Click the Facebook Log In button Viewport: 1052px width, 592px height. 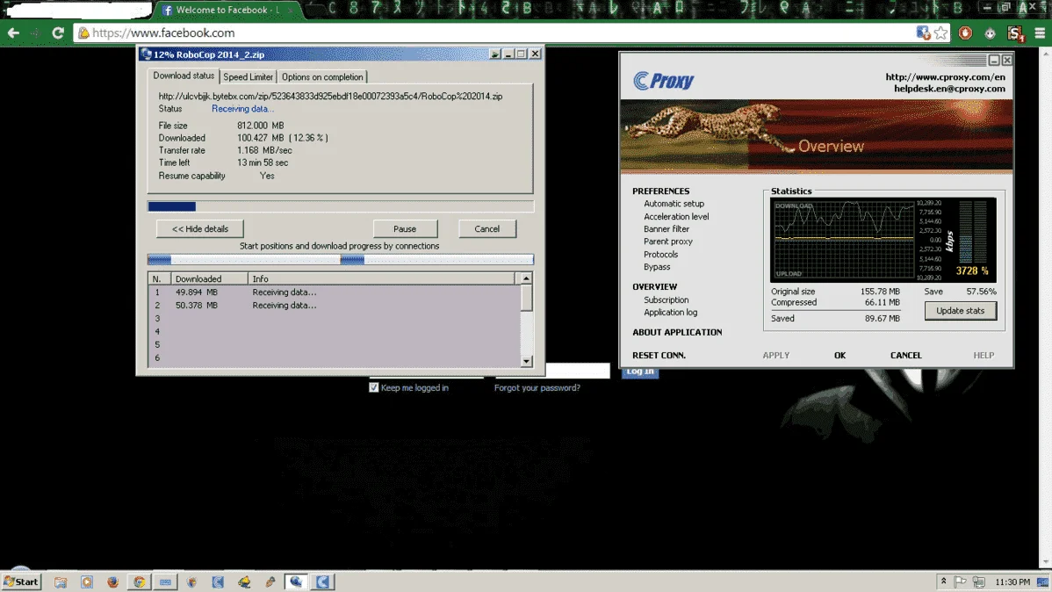[640, 372]
